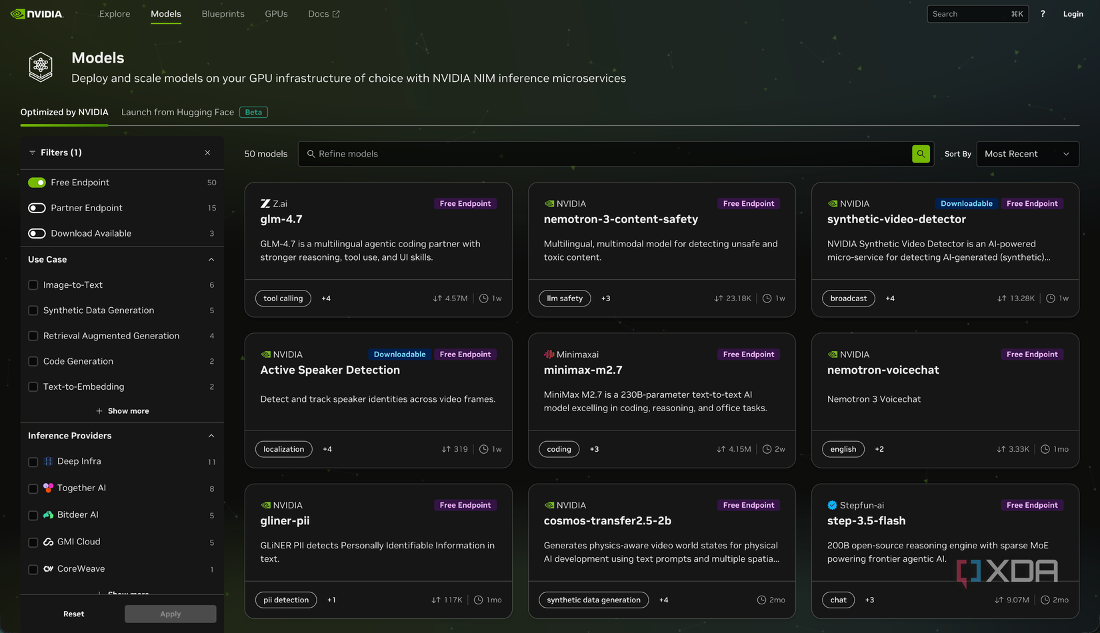The height and width of the screenshot is (633, 1100).
Task: Enable the Partner Endpoint toggle
Action: [x=37, y=208]
